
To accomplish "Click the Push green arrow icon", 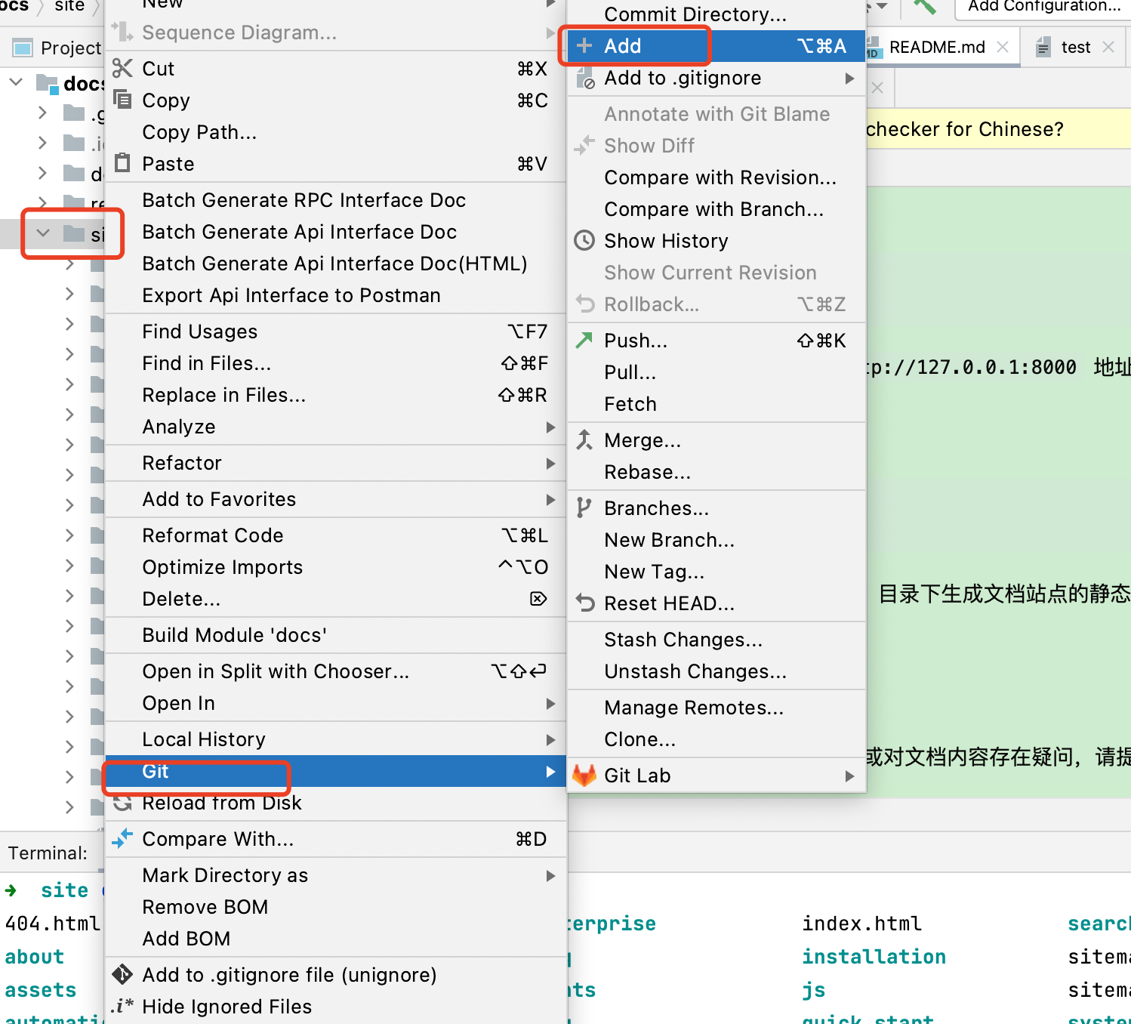I will coord(583,340).
